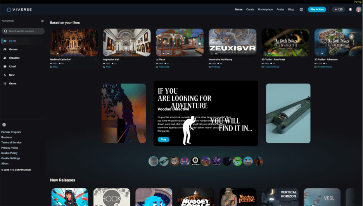
Task: Focus the search worlds, creators field
Action: pos(23,31)
